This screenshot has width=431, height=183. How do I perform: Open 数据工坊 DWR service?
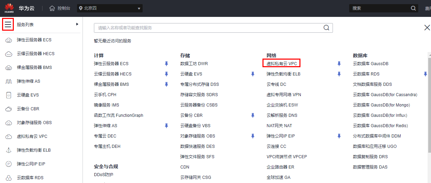(x=194, y=64)
